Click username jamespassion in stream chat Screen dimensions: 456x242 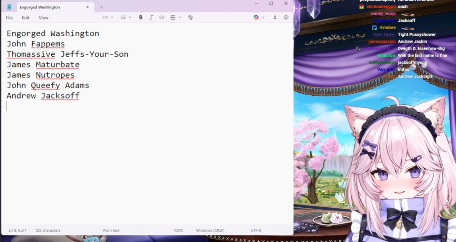point(382,42)
